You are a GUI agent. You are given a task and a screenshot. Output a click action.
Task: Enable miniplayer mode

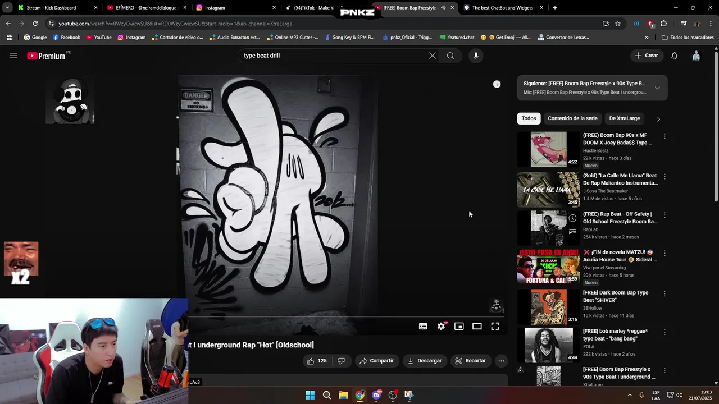459,326
